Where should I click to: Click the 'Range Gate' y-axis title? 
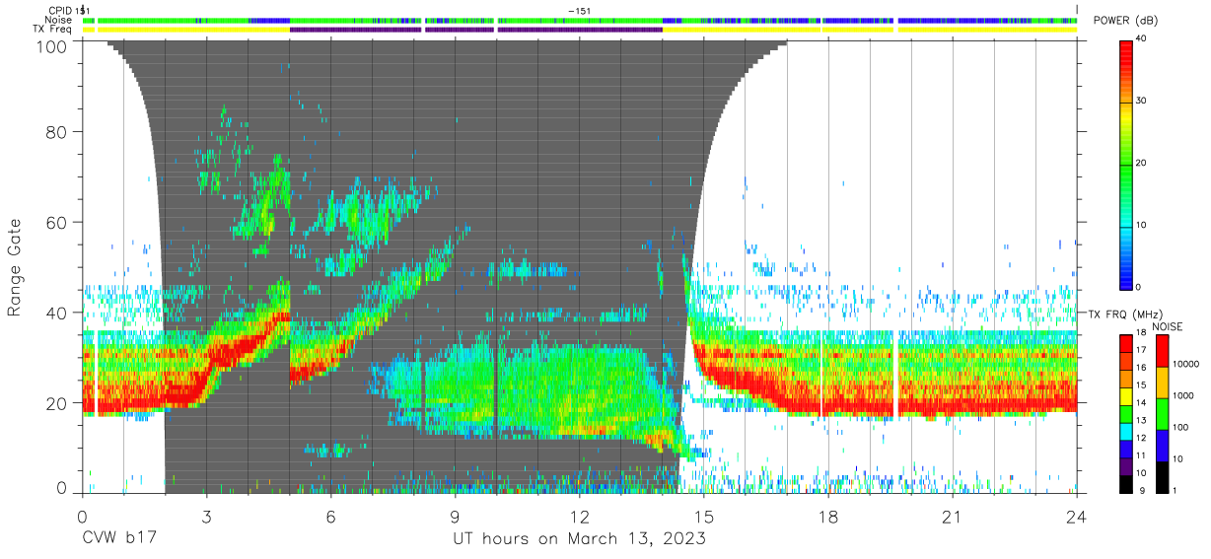(16, 267)
